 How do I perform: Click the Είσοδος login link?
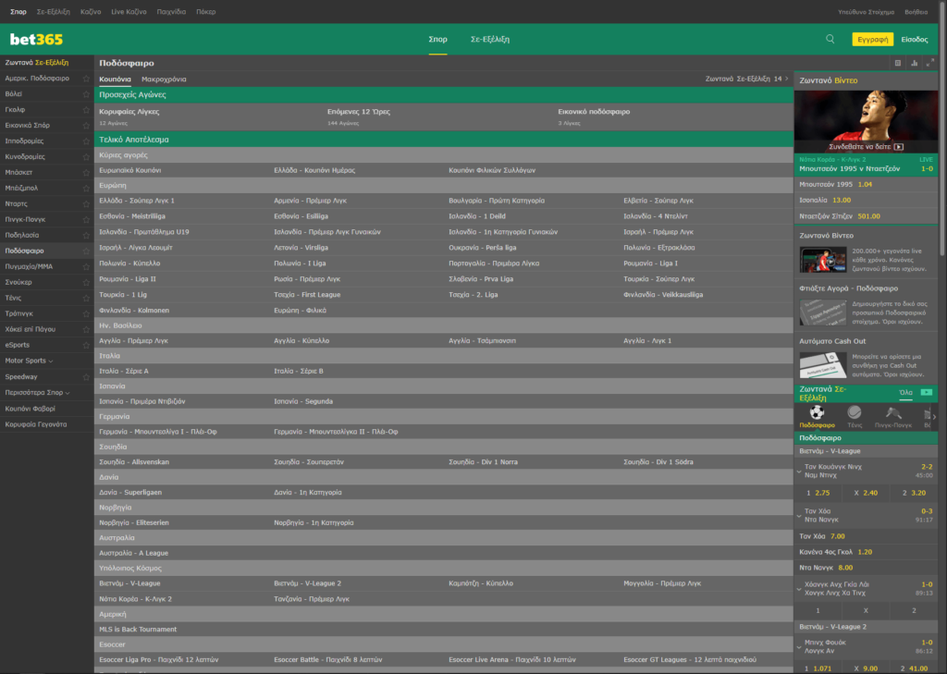click(x=914, y=39)
